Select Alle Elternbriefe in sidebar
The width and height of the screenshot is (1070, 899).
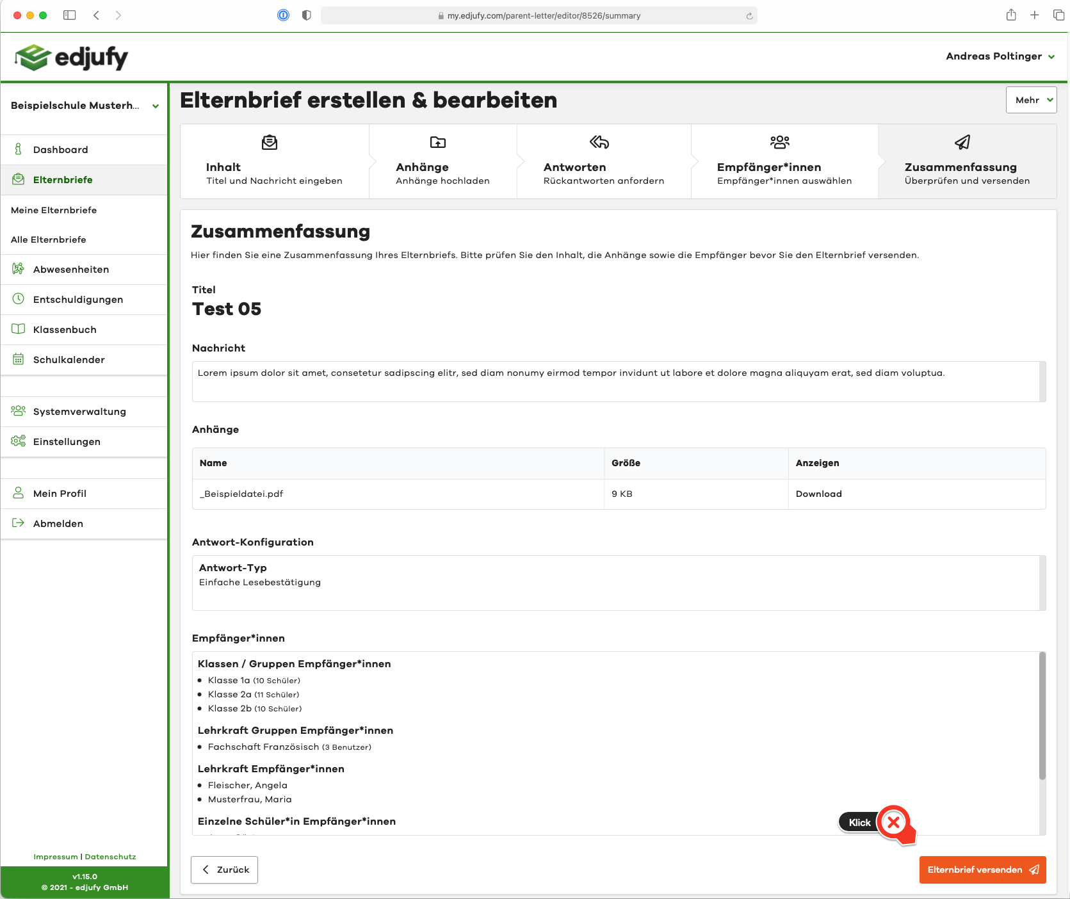click(x=49, y=239)
